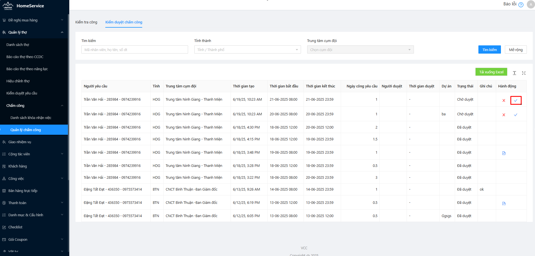Viewport: 535px width, 256px height.
Task: Select Kiểm duyệt chấm công tab
Action: (124, 22)
